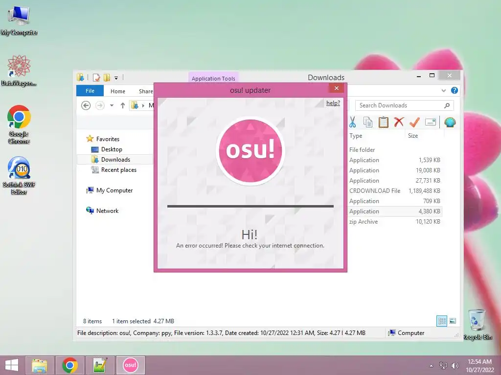
Task: Switch to the Home ribbon tab
Action: coord(117,91)
